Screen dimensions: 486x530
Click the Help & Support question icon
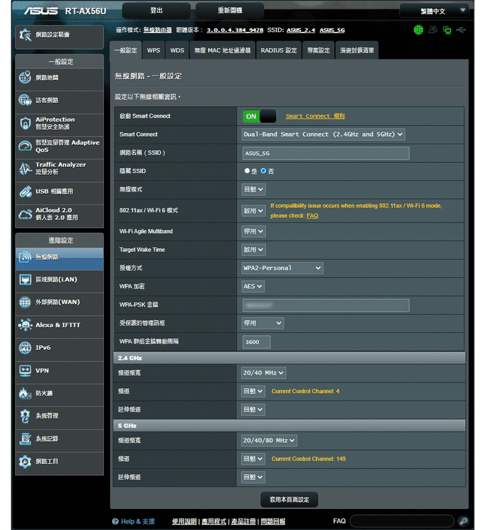(115, 521)
